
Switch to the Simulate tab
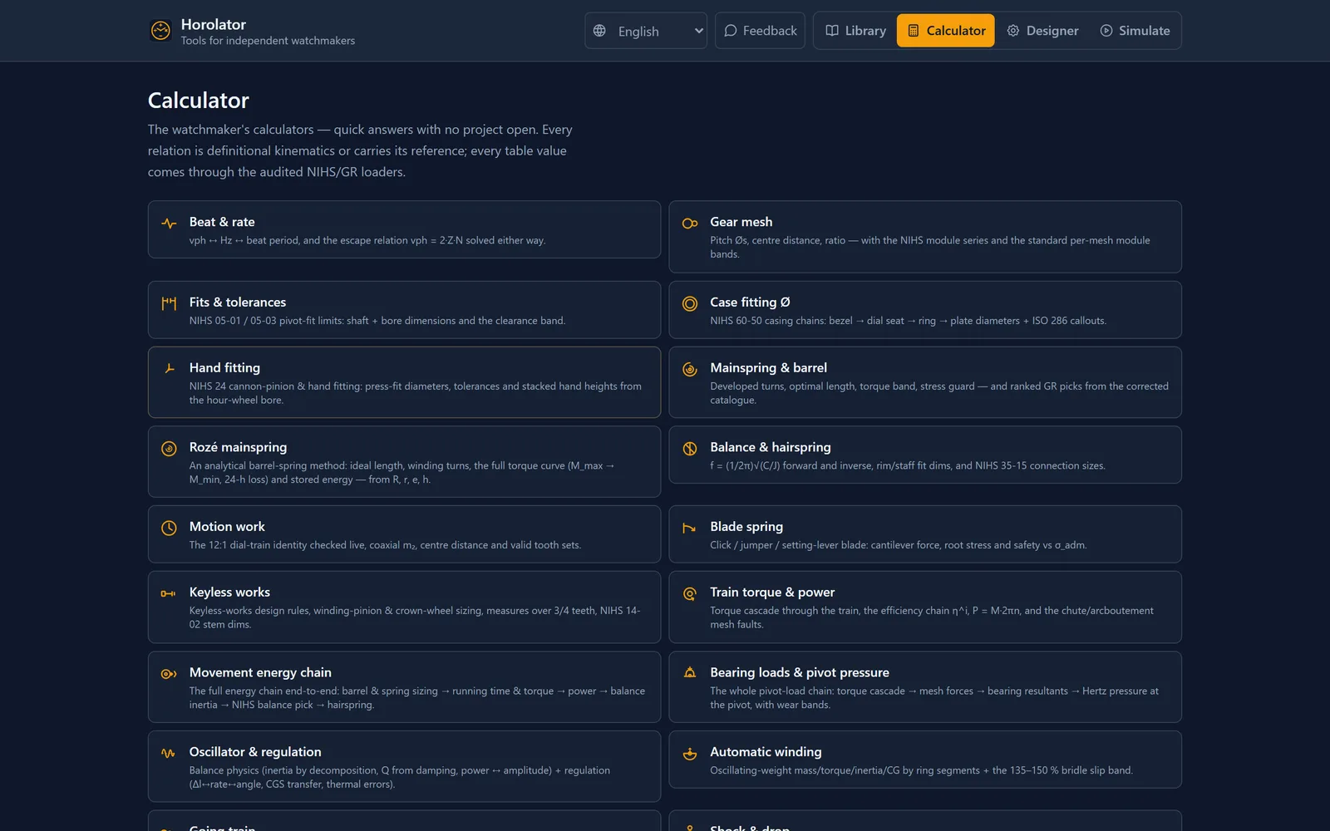[x=1135, y=31]
